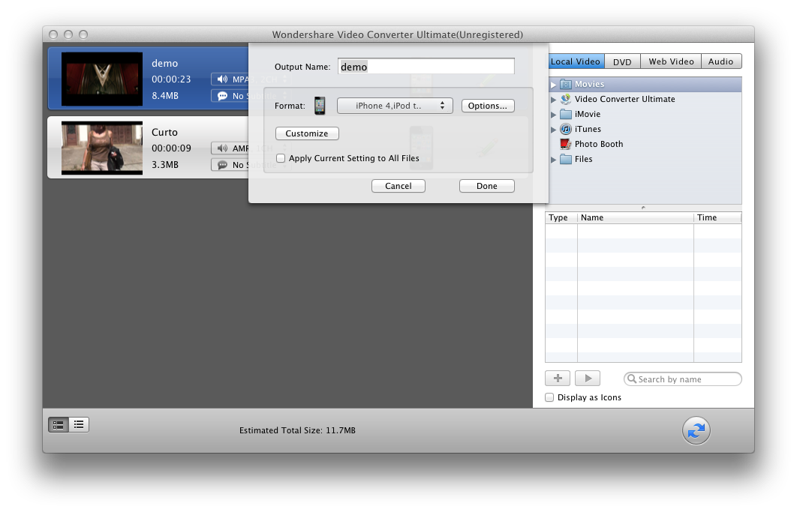This screenshot has height=512, width=797.
Task: Switch to the DVD tab
Action: 621,61
